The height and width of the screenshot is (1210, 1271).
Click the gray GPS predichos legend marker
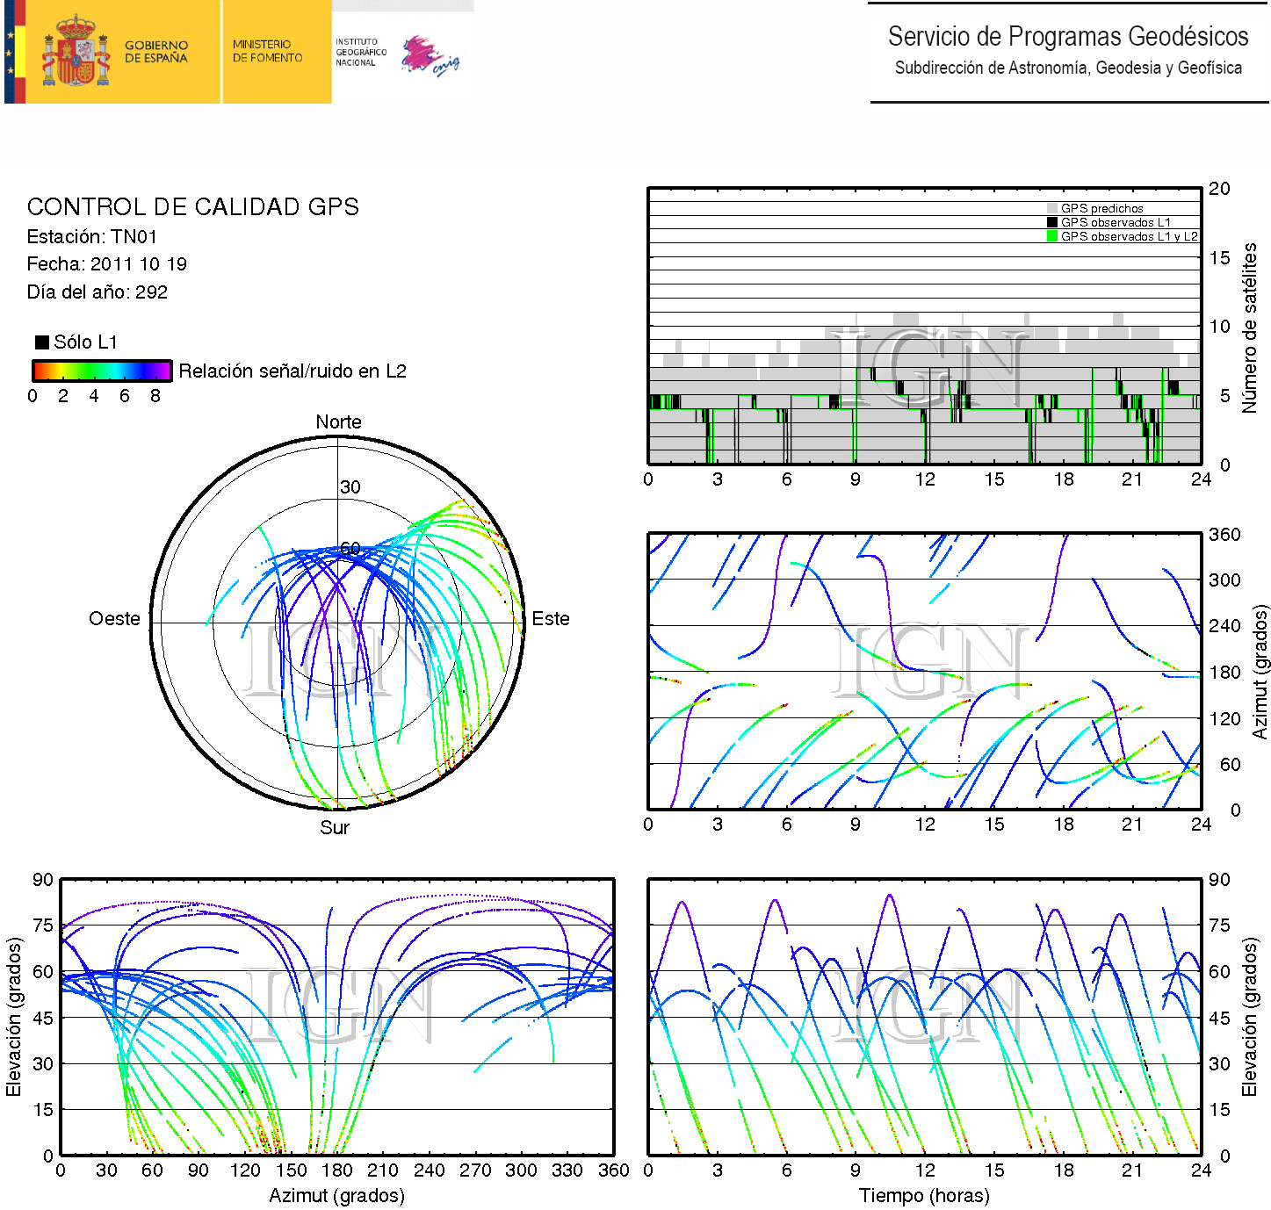1051,209
